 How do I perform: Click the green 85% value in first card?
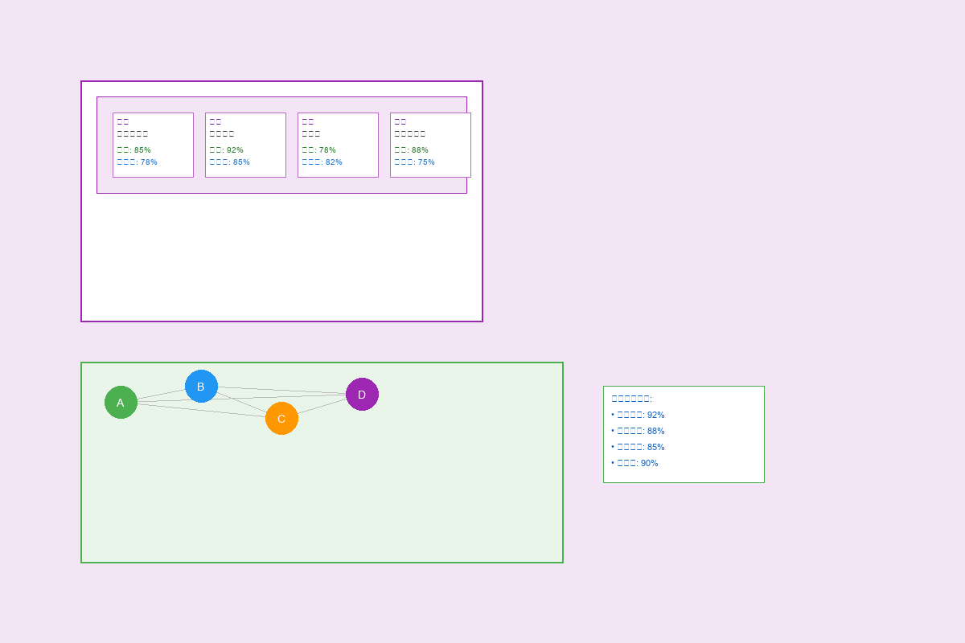coord(134,150)
